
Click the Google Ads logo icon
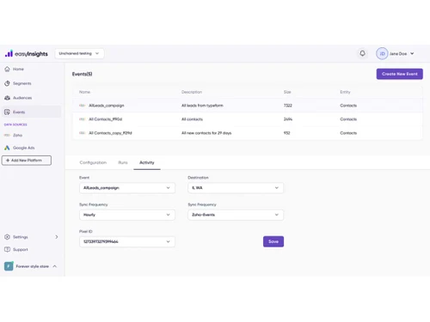[7, 148]
